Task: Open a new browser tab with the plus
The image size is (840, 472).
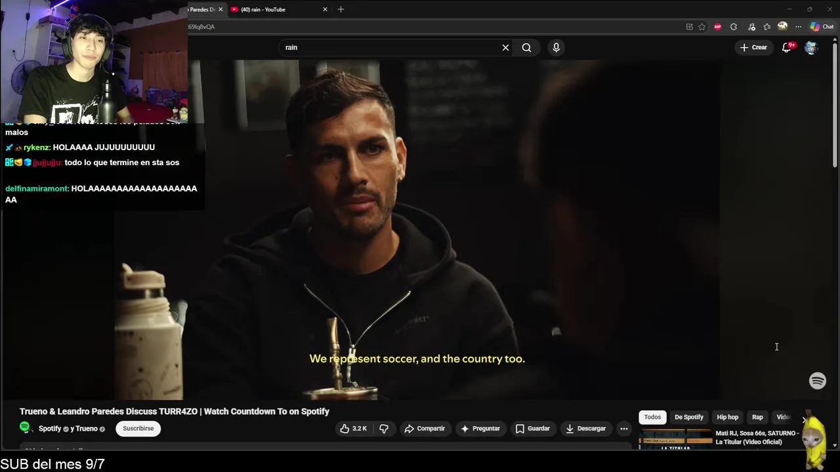Action: click(x=341, y=9)
